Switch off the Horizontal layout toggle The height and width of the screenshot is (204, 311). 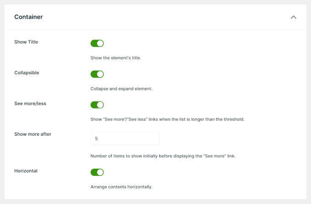[97, 172]
